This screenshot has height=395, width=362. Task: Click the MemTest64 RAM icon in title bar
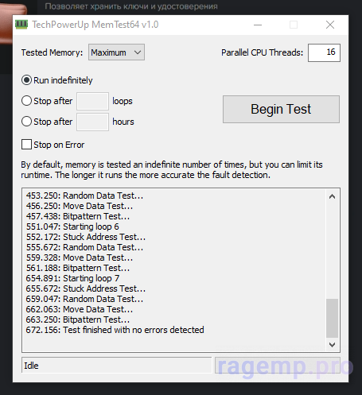[x=21, y=25]
